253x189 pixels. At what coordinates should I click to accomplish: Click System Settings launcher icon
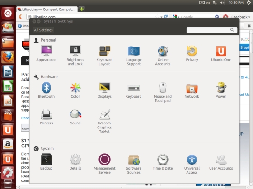coord(8,173)
